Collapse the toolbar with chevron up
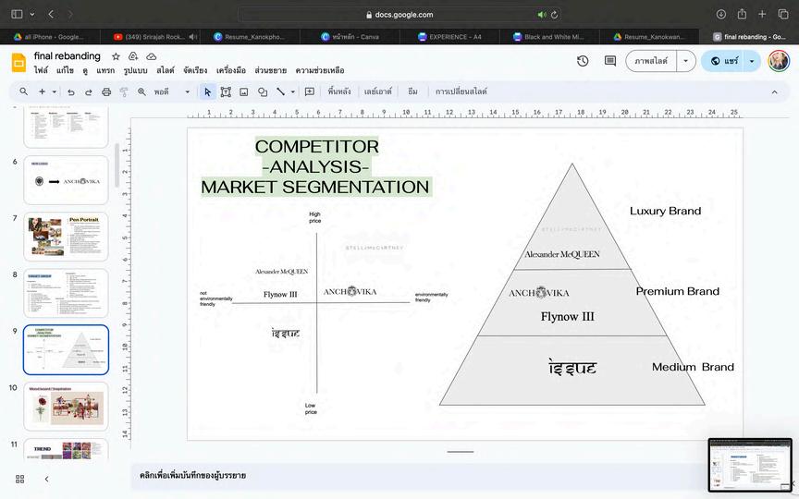This screenshot has width=799, height=499. (775, 92)
